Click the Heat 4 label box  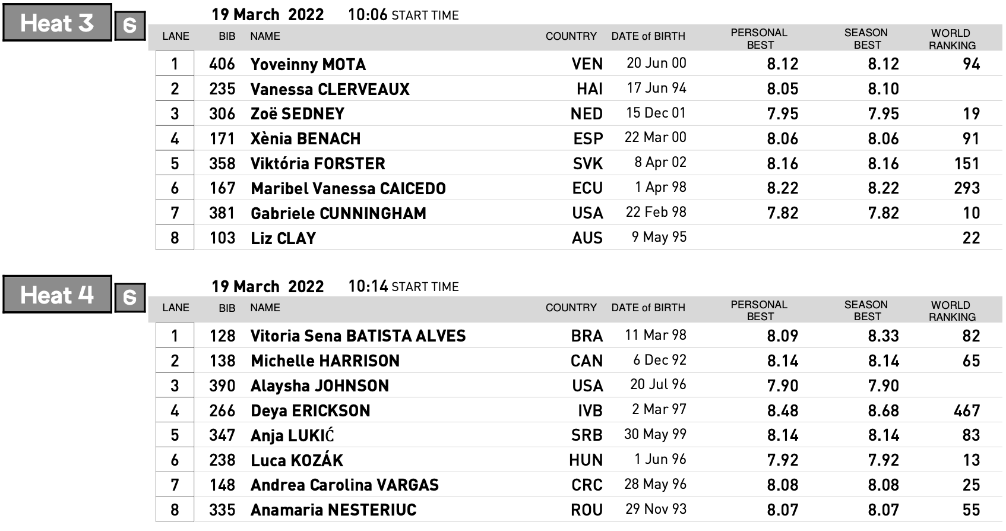57,294
